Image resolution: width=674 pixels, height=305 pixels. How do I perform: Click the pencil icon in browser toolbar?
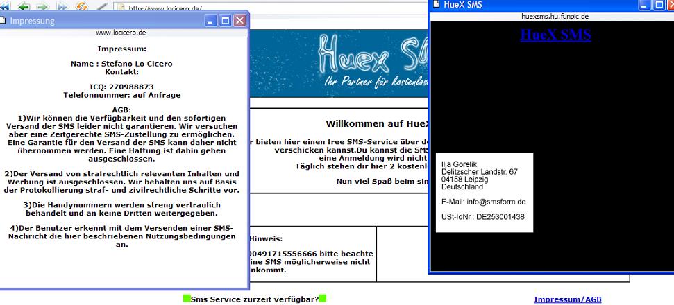102,6
